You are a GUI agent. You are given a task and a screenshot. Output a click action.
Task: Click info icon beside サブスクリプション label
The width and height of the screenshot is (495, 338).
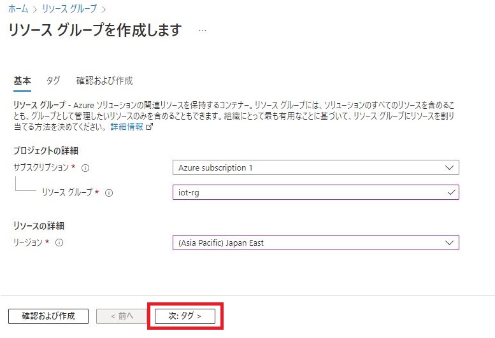(x=85, y=168)
